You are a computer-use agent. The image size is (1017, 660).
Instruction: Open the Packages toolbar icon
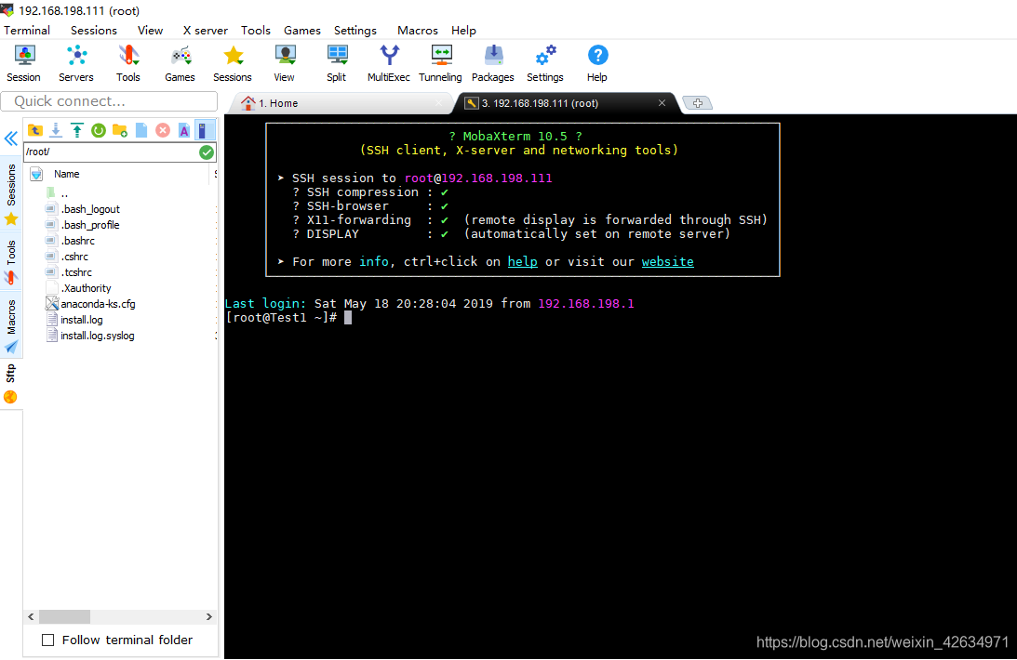click(493, 63)
